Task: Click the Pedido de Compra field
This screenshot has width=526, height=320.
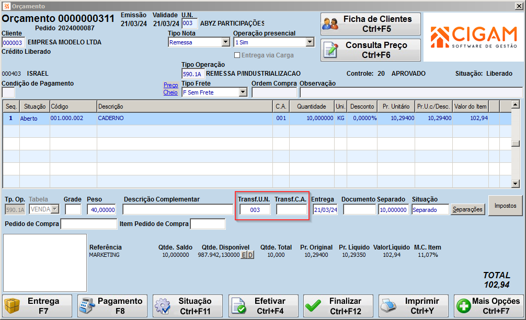Action: (x=89, y=224)
